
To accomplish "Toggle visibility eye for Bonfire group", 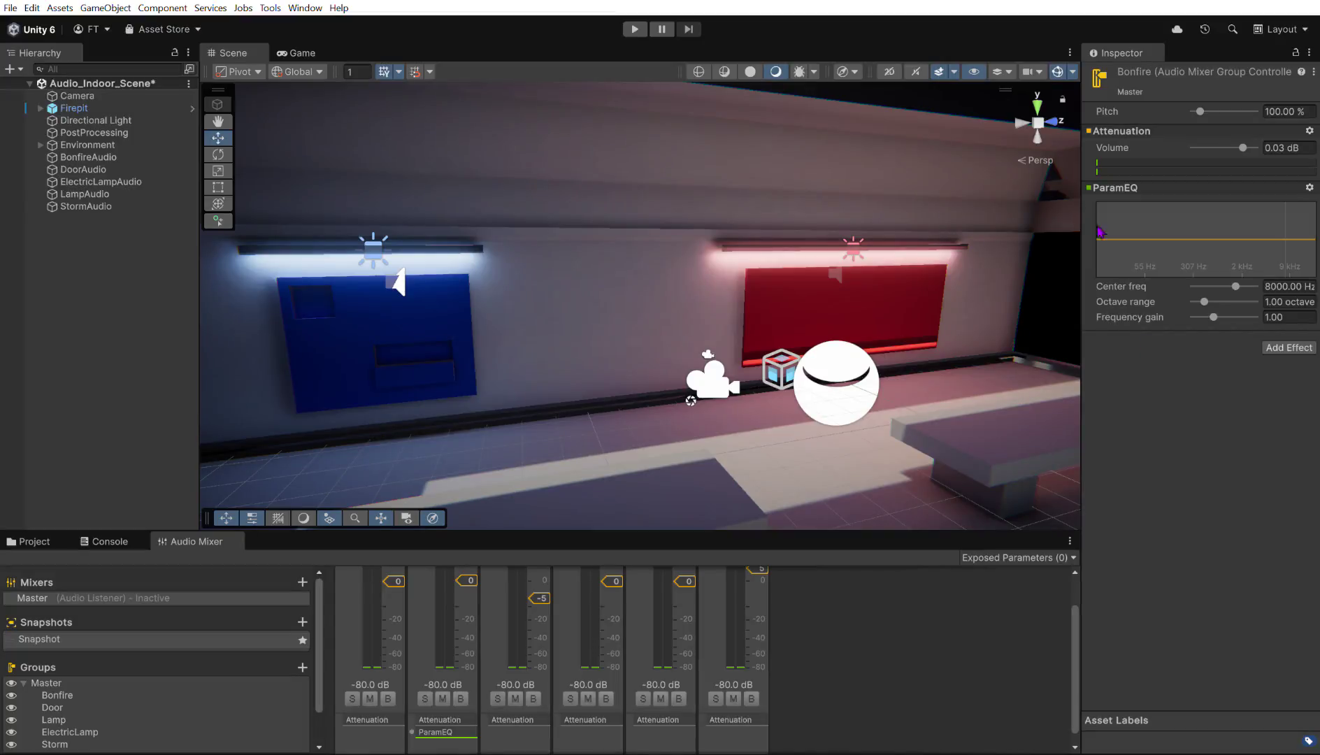I will click(x=11, y=696).
